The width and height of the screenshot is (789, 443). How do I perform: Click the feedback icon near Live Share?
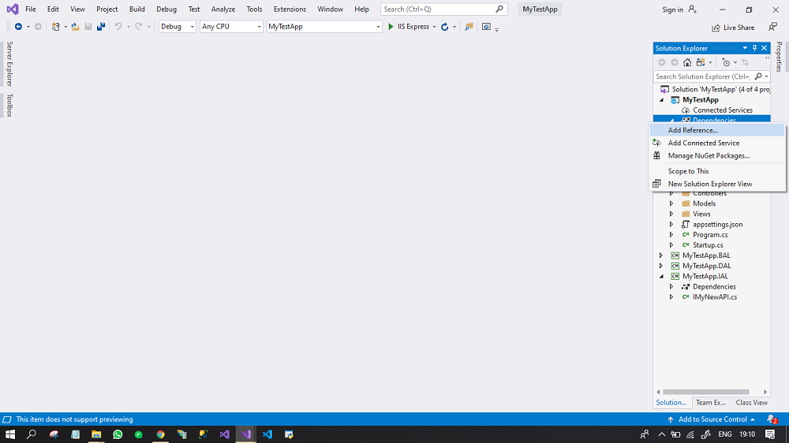point(773,27)
